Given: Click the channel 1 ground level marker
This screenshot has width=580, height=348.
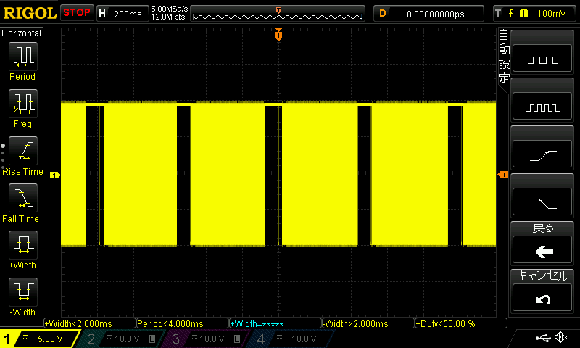Looking at the screenshot, I should point(55,175).
